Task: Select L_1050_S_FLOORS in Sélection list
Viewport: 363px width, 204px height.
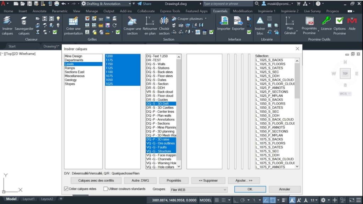Action: point(275,104)
